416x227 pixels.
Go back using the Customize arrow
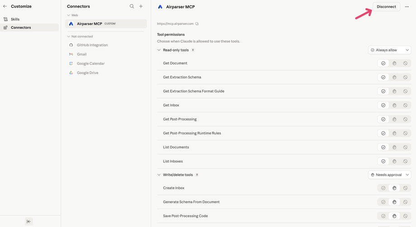[5, 6]
